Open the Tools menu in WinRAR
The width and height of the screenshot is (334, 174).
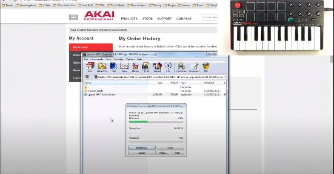click(x=108, y=59)
